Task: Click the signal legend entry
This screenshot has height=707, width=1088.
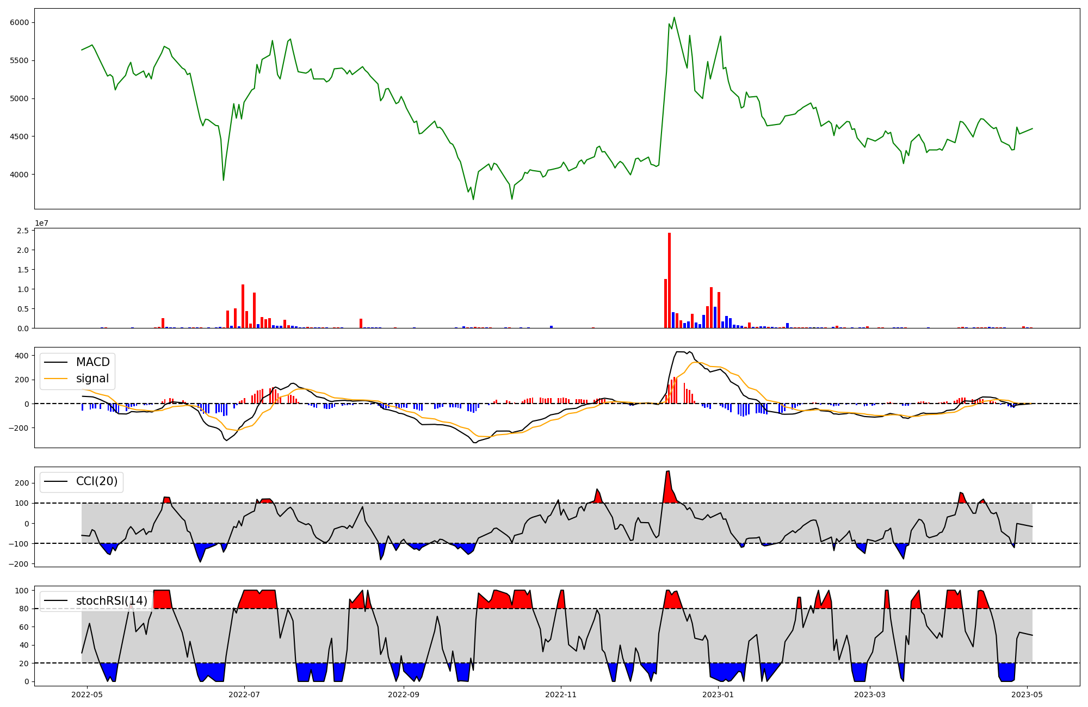Action: 92,379
